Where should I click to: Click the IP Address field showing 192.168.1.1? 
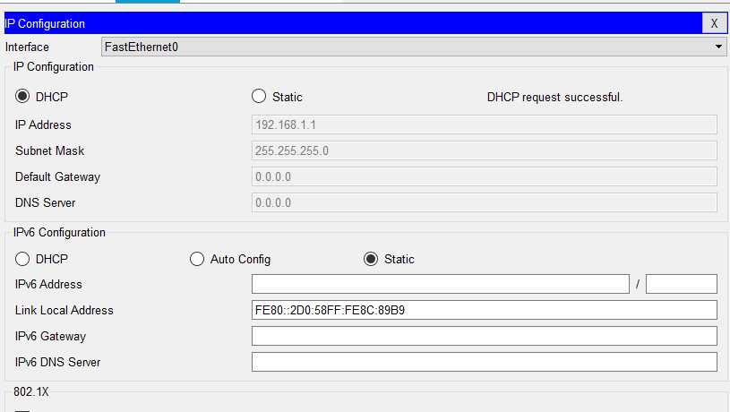tap(485, 124)
